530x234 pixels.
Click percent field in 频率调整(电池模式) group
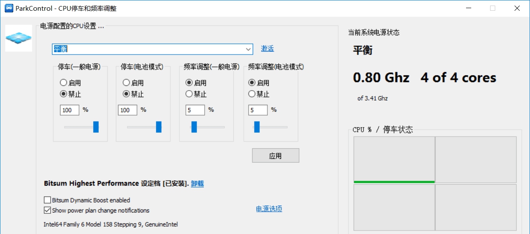(x=258, y=110)
